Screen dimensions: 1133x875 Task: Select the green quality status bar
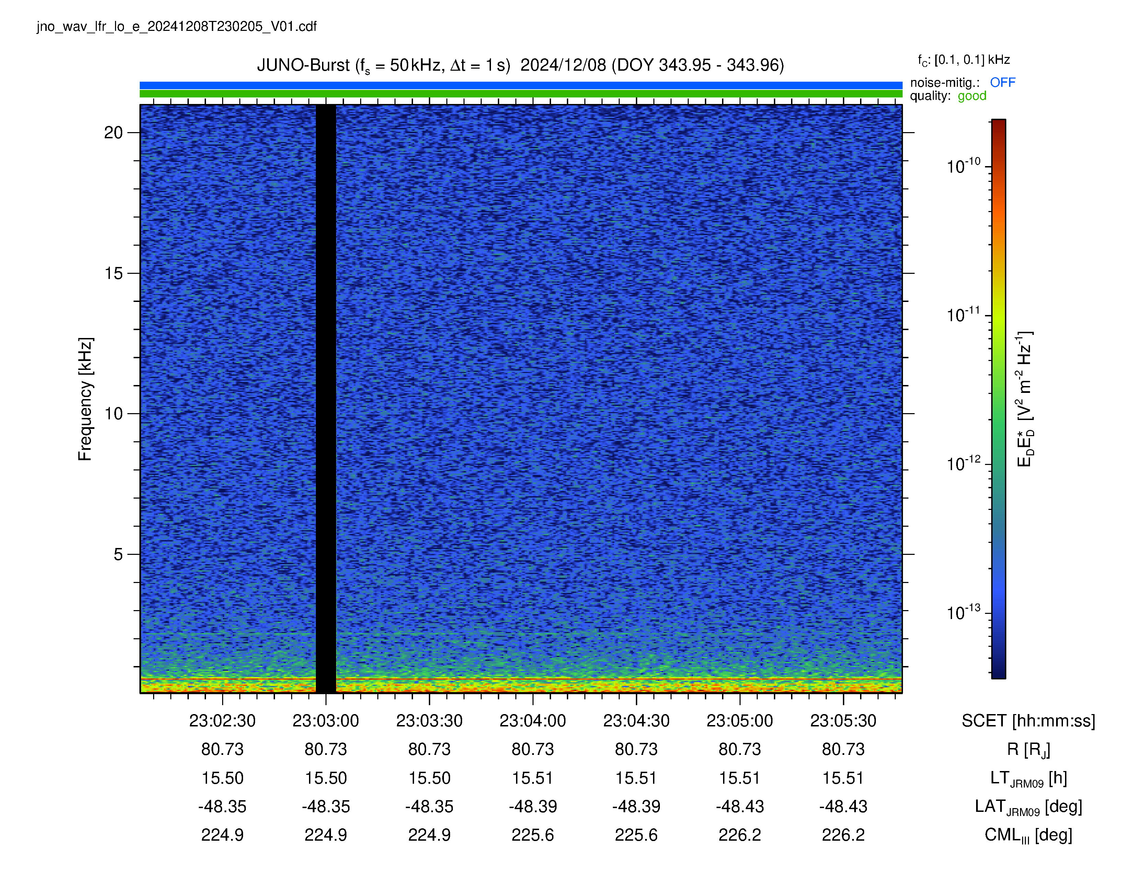[521, 94]
